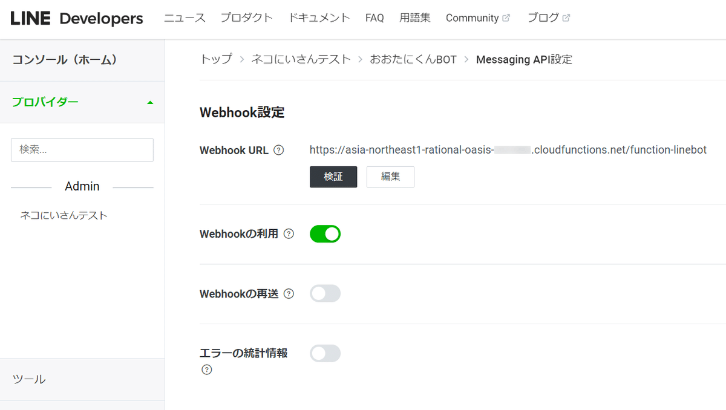Enable the エラーの統計情報 toggle
Image resolution: width=726 pixels, height=410 pixels.
click(325, 353)
